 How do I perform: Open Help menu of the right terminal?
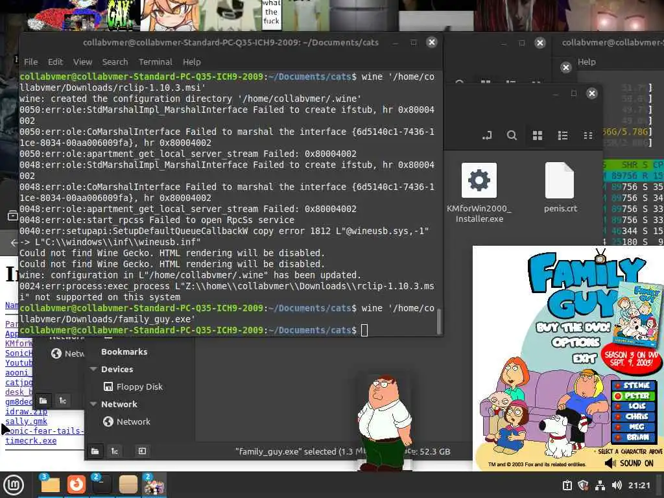(586, 62)
